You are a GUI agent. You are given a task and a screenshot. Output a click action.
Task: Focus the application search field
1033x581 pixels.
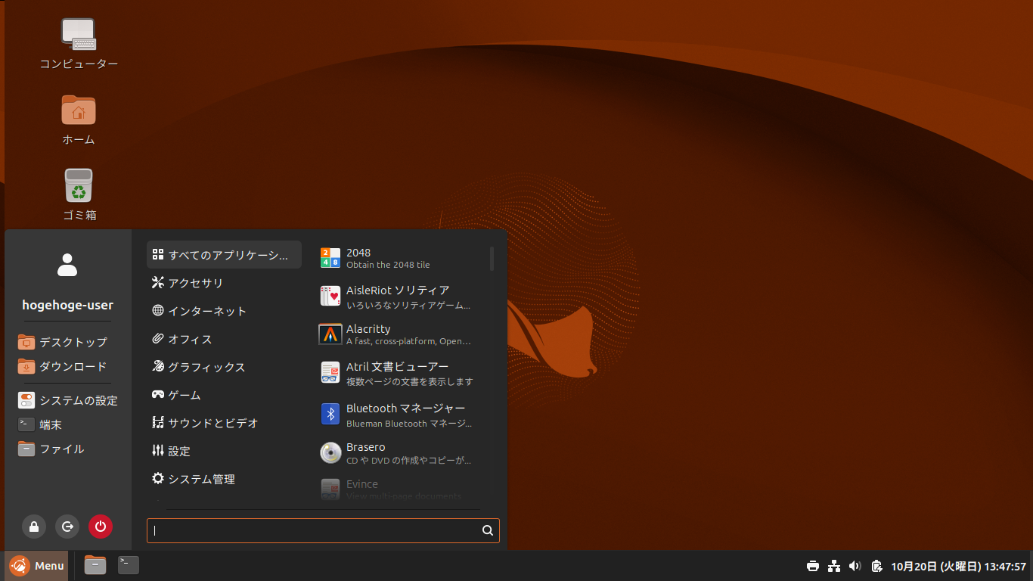323,530
